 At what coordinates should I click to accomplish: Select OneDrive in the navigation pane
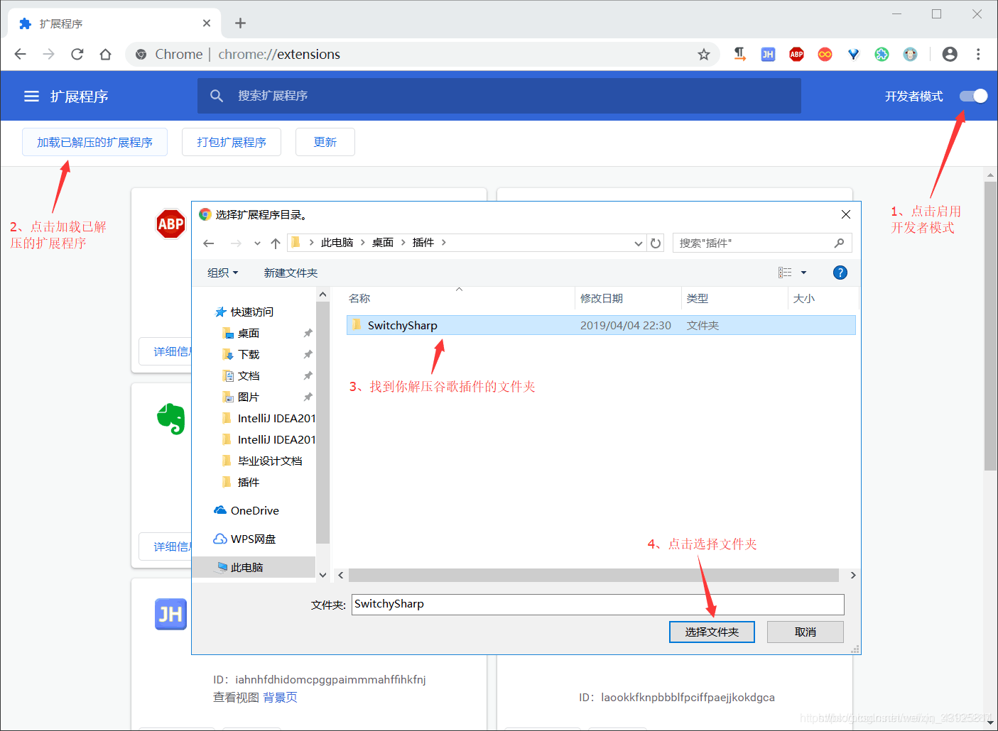[254, 510]
